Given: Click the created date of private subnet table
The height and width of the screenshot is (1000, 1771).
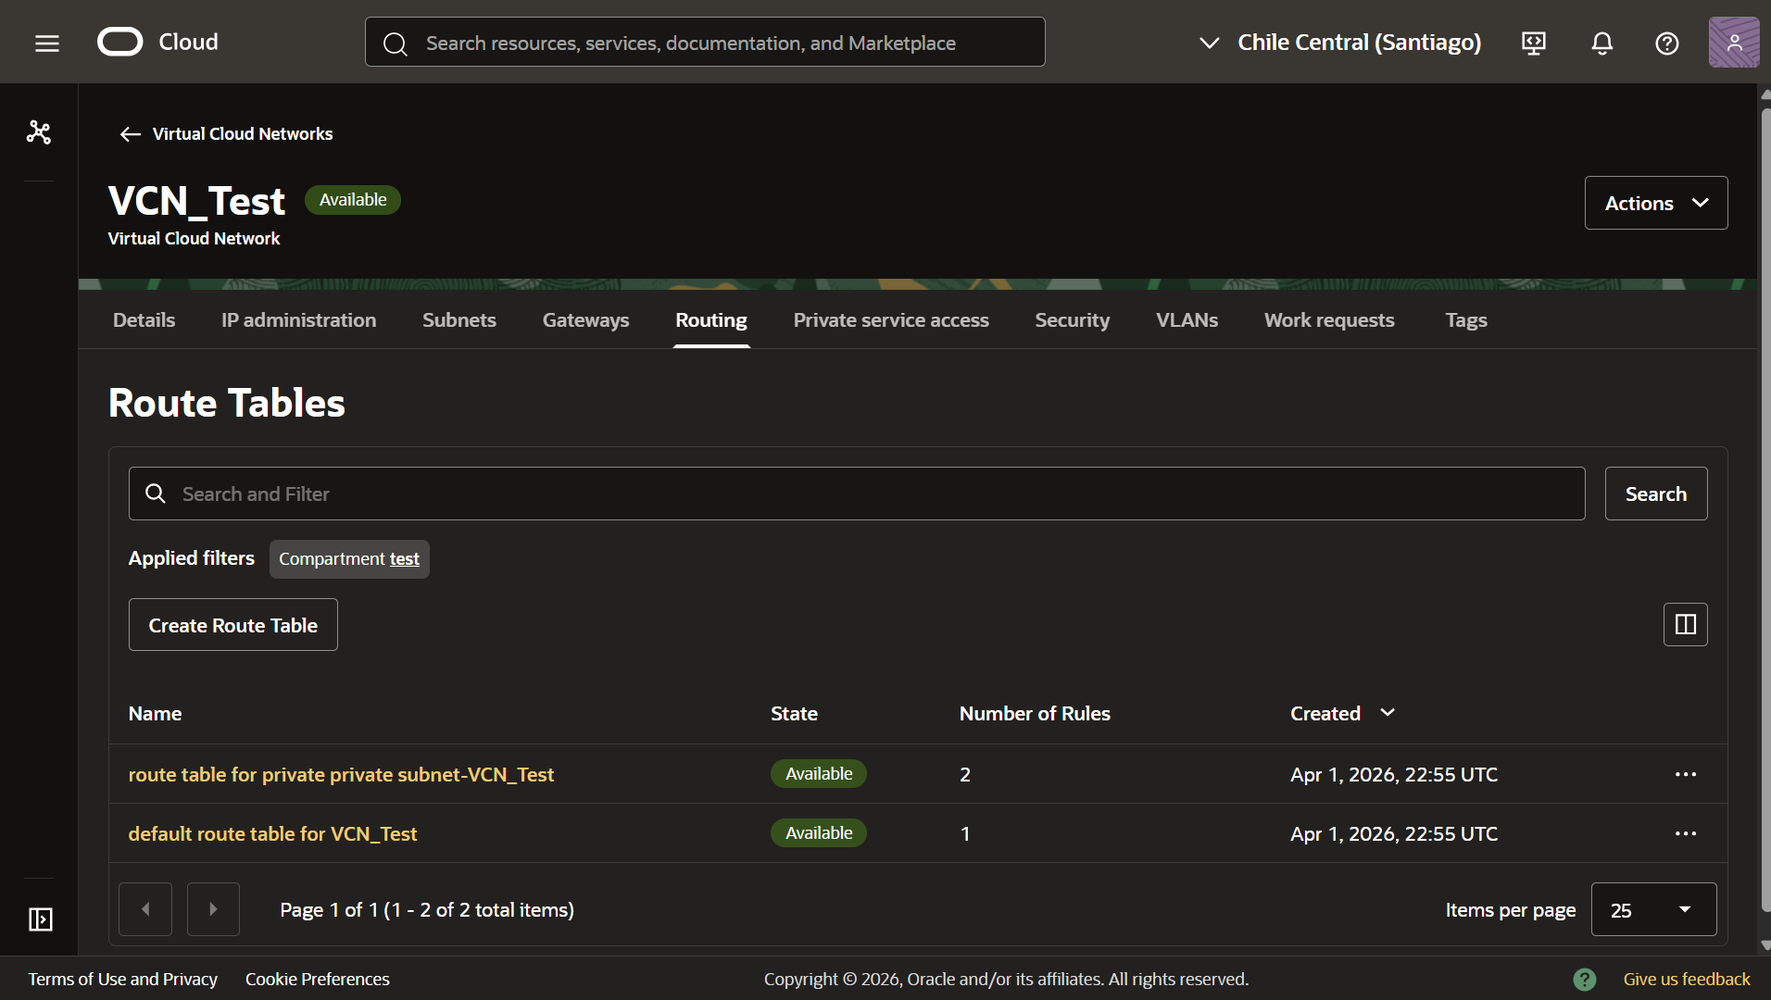Looking at the screenshot, I should (x=1394, y=775).
